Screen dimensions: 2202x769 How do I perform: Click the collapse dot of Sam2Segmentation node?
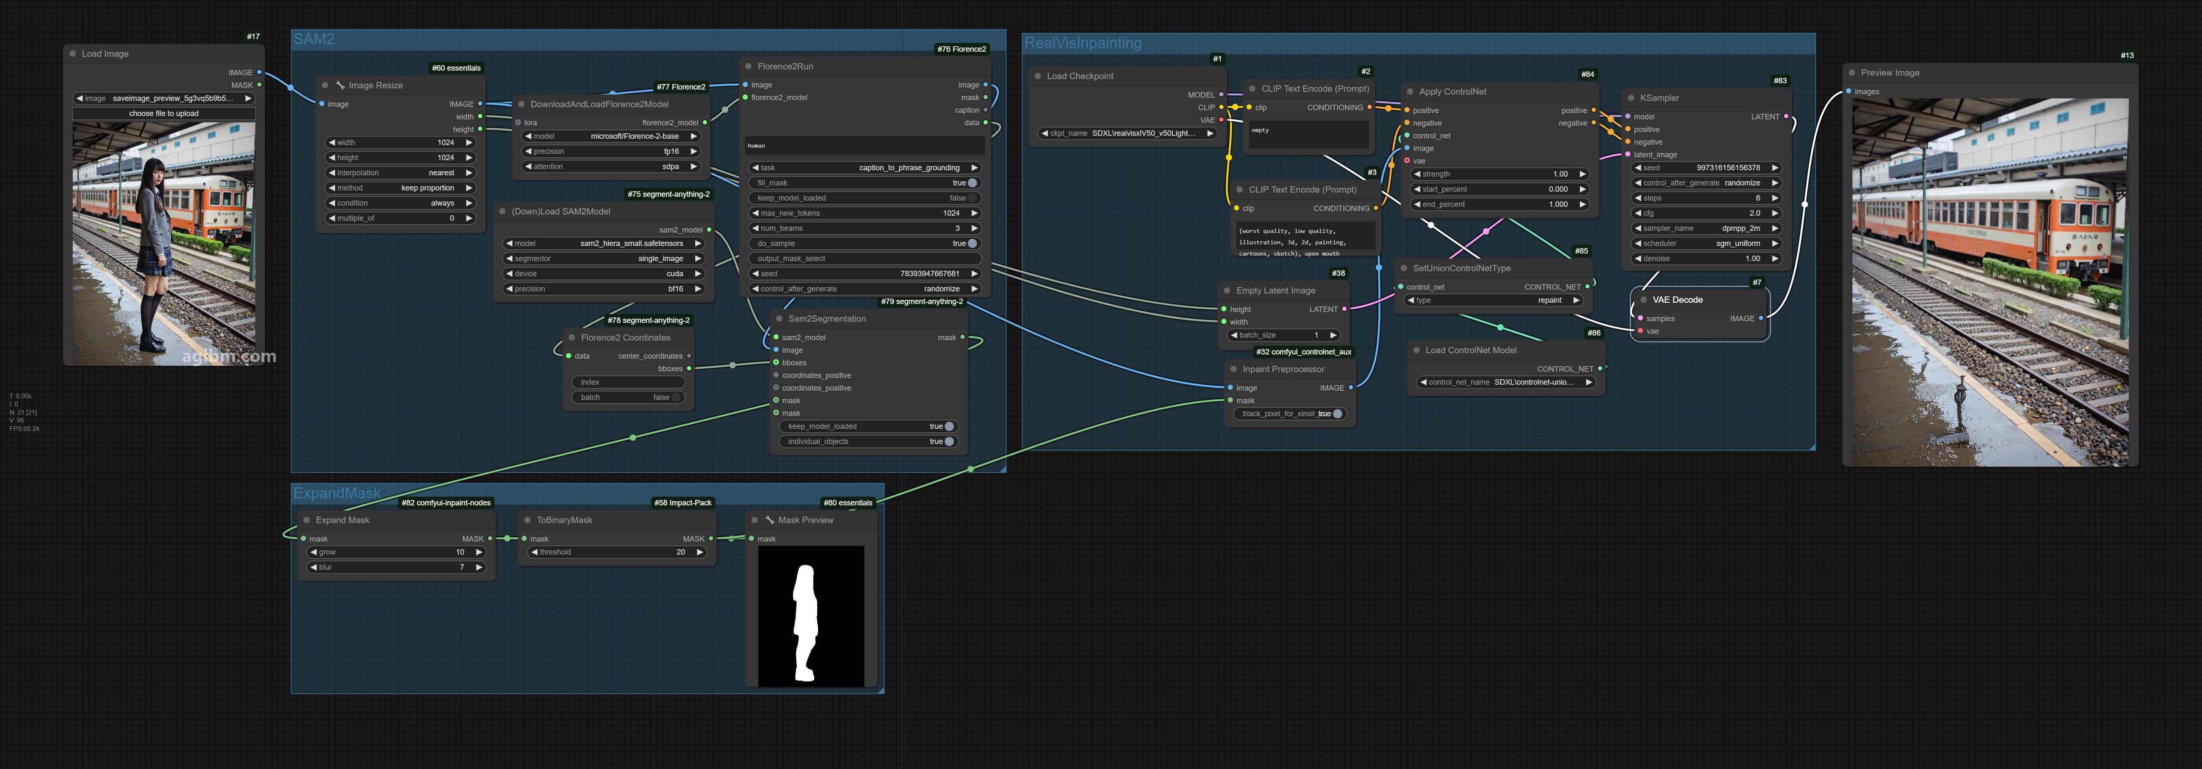[x=779, y=319]
